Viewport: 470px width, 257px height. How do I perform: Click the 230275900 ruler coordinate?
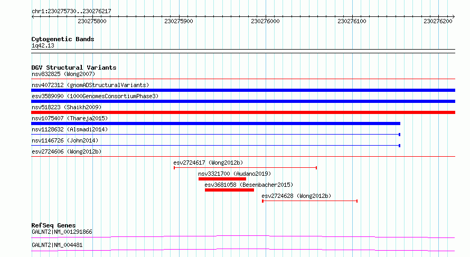tap(178, 21)
